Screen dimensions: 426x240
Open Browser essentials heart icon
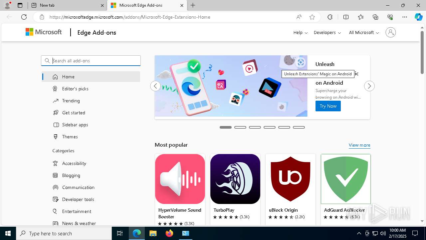tap(390, 17)
